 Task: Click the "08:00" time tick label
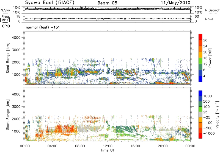tap(80, 146)
